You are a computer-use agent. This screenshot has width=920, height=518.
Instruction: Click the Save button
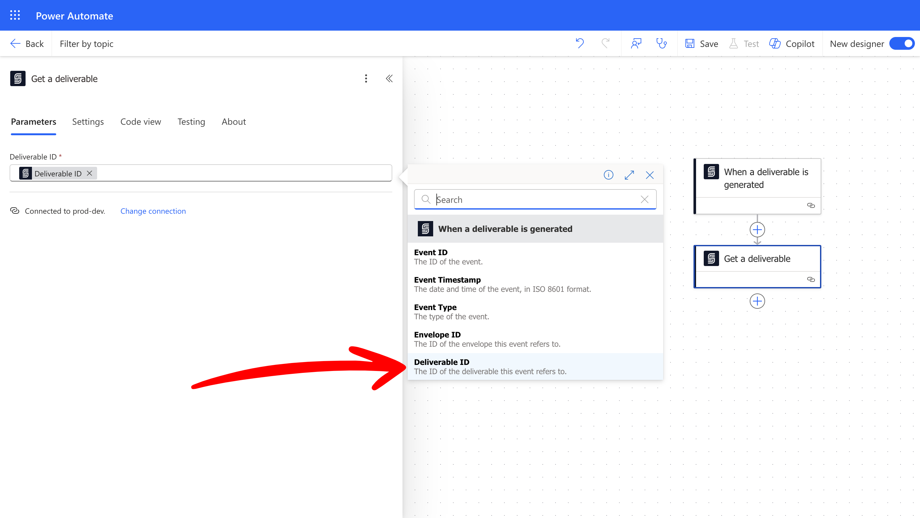[x=702, y=43]
